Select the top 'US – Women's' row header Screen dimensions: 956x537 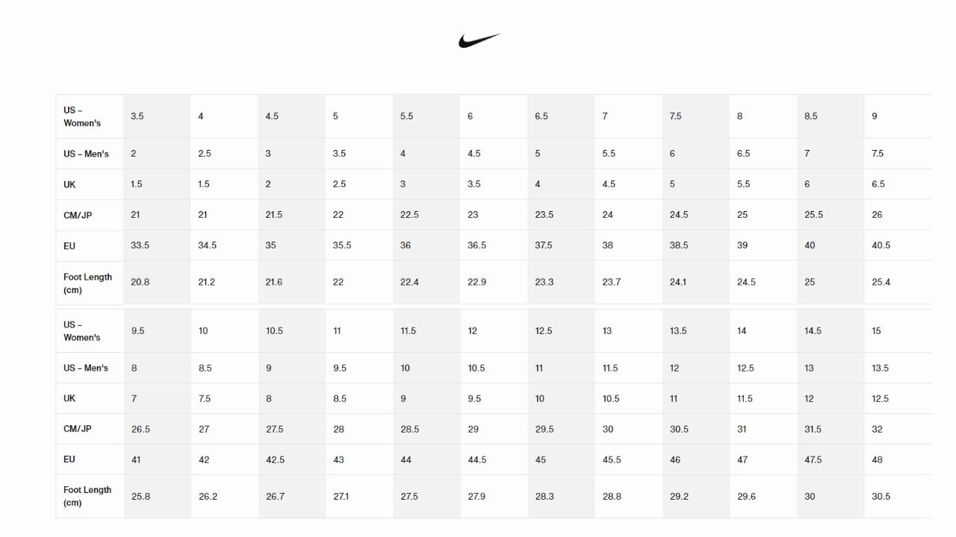click(82, 116)
